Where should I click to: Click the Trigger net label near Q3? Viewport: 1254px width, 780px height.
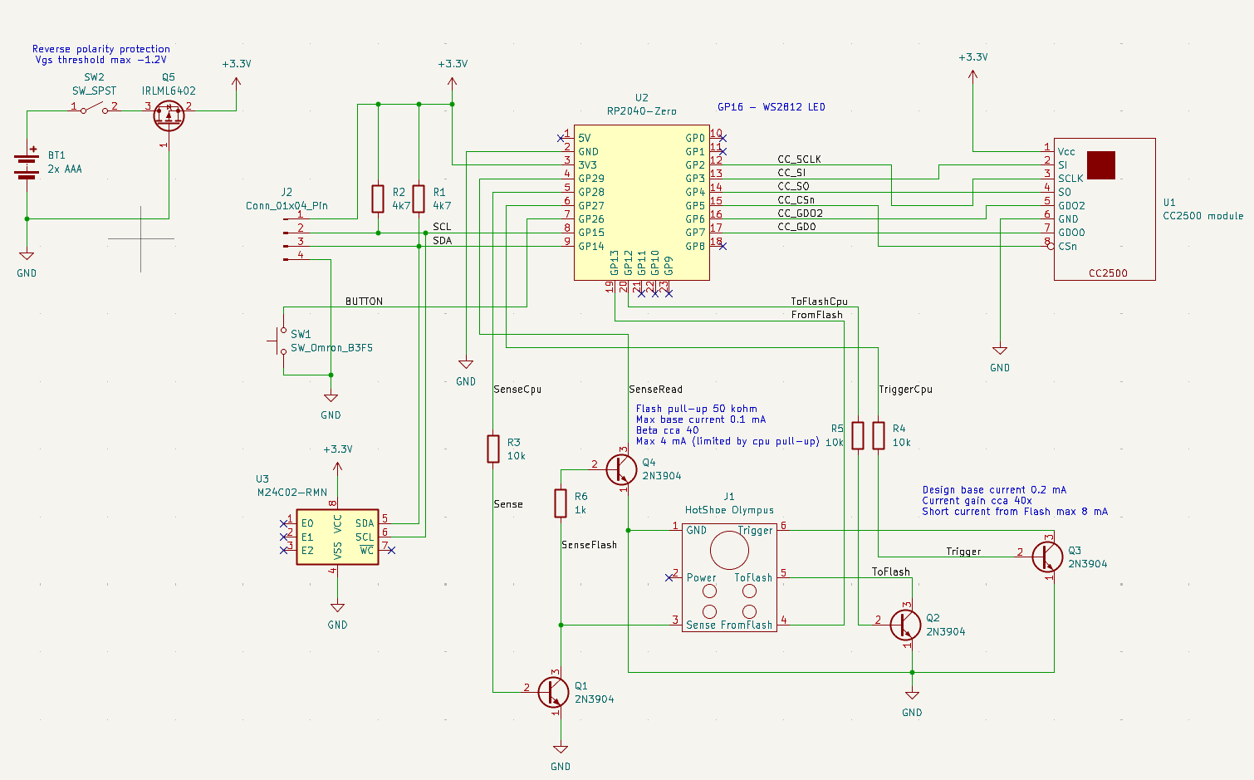coord(963,552)
